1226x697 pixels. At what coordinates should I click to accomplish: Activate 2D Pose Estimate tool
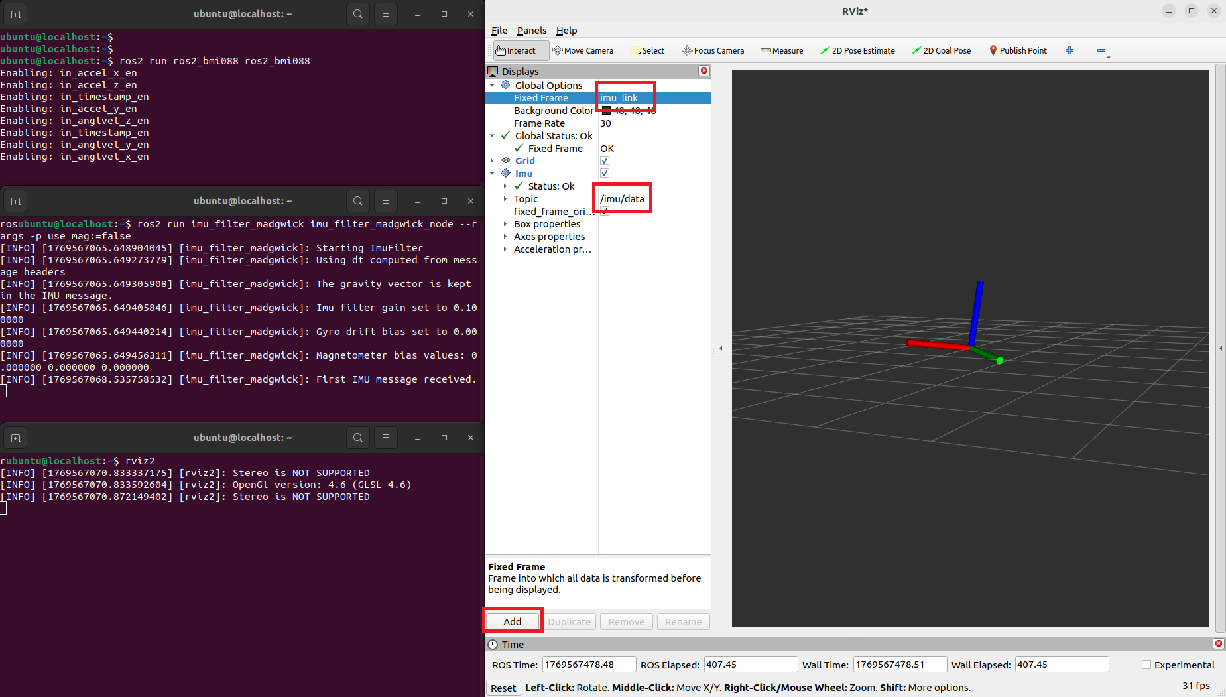857,50
